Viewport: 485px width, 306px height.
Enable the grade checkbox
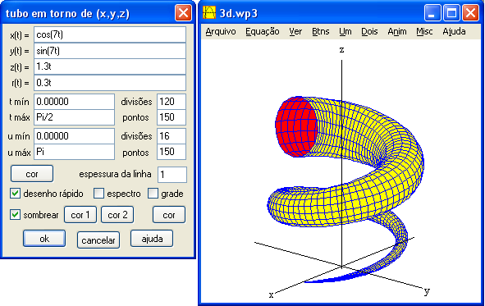[x=153, y=194]
